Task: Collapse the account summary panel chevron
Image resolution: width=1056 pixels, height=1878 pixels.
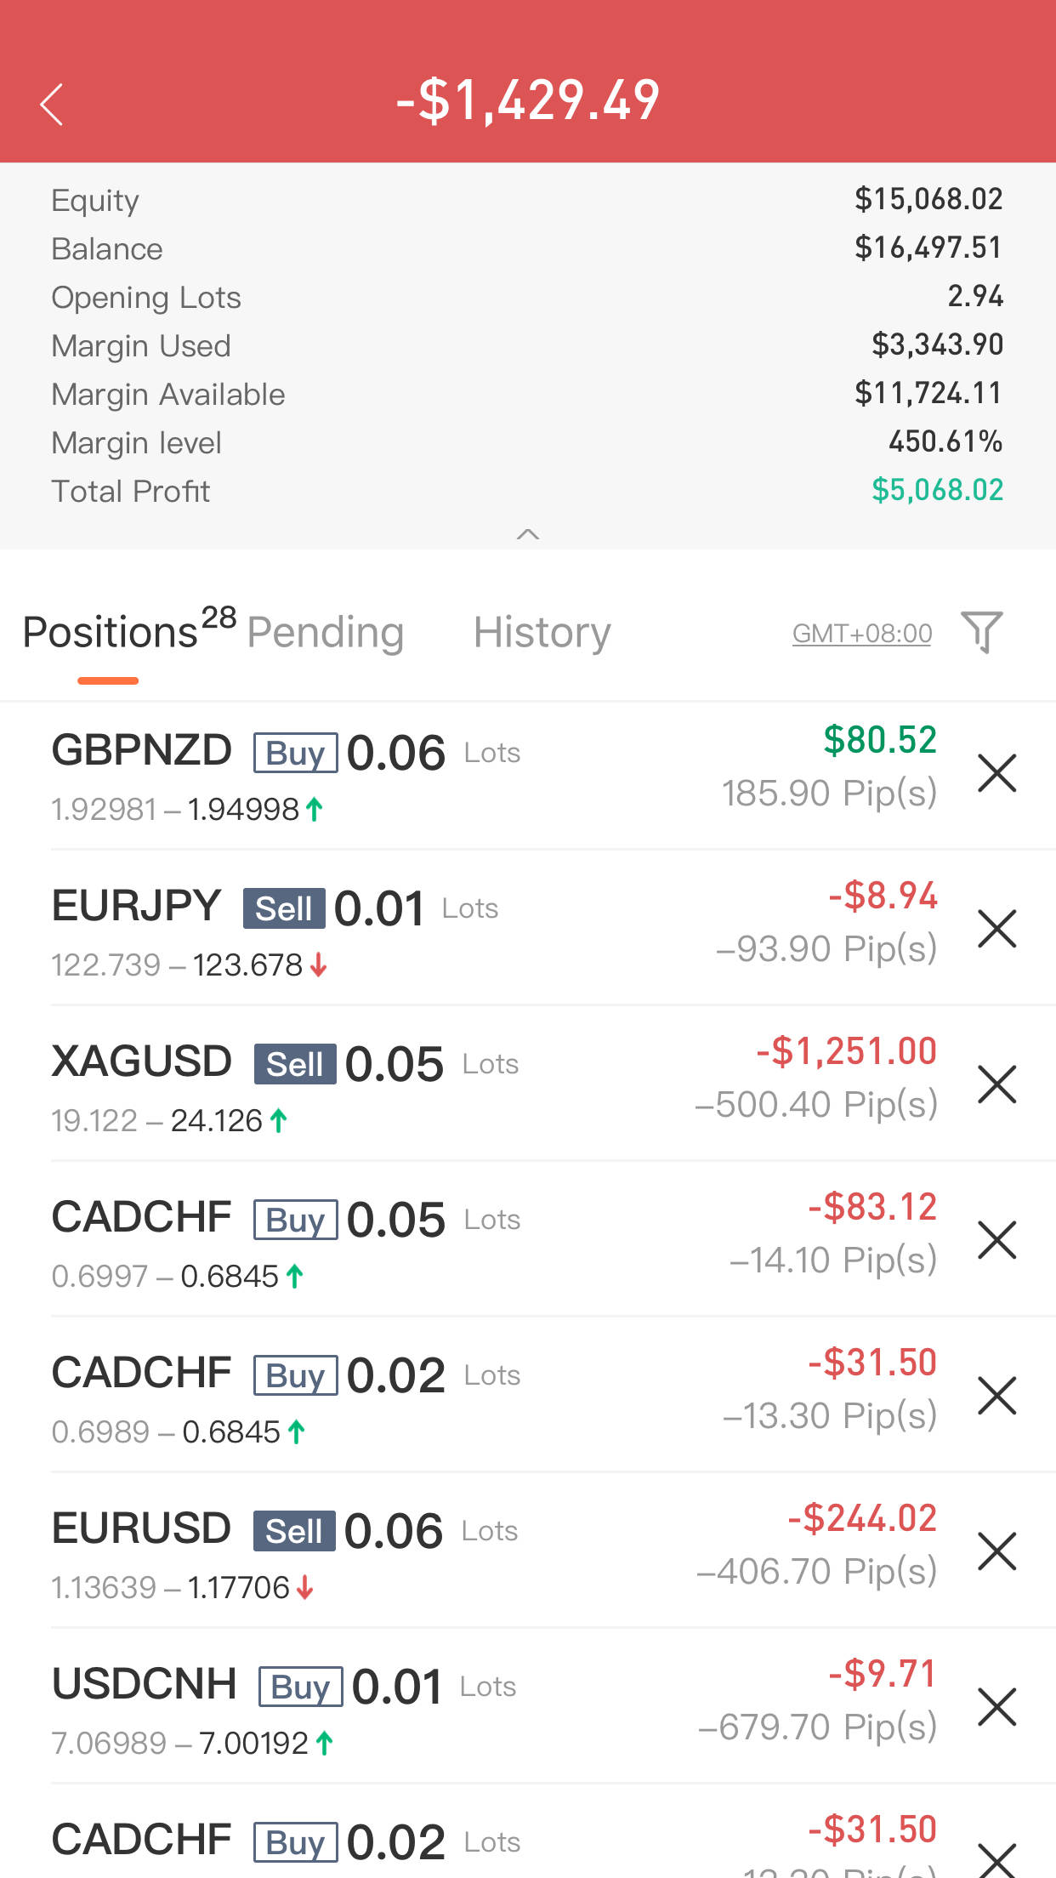Action: tap(528, 534)
